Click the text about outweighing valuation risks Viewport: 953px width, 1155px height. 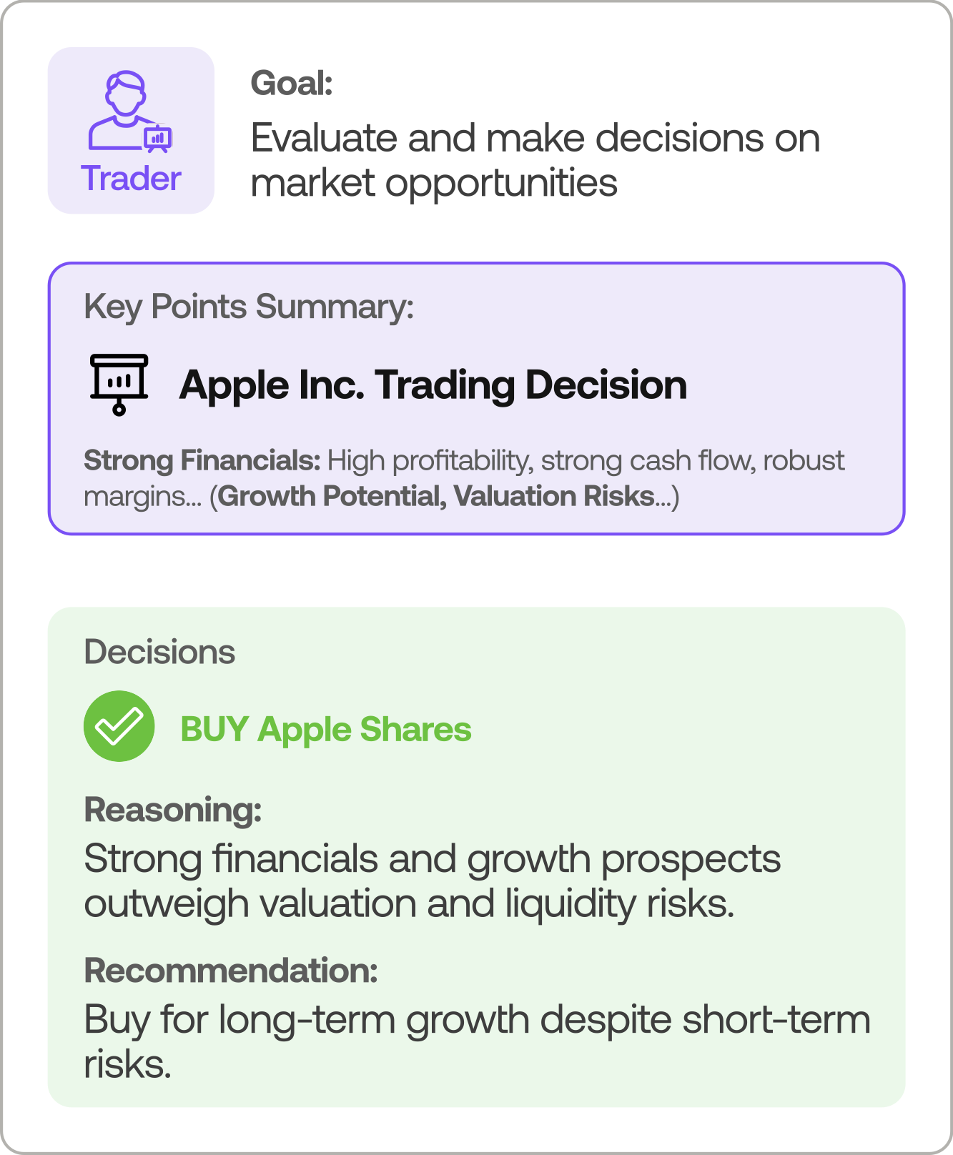pos(409,903)
